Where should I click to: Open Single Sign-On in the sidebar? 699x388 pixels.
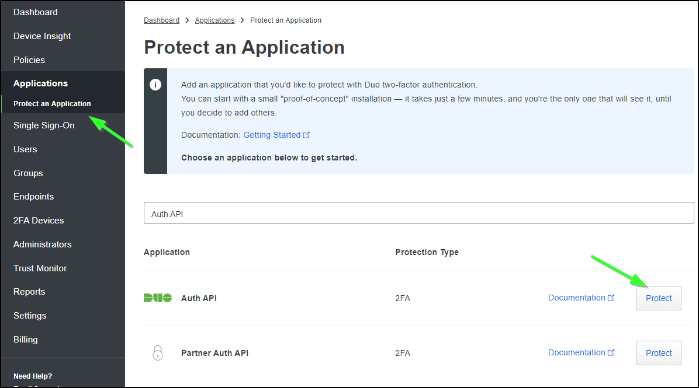click(x=44, y=125)
